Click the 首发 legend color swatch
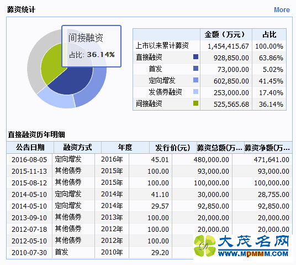 click(x=195, y=68)
